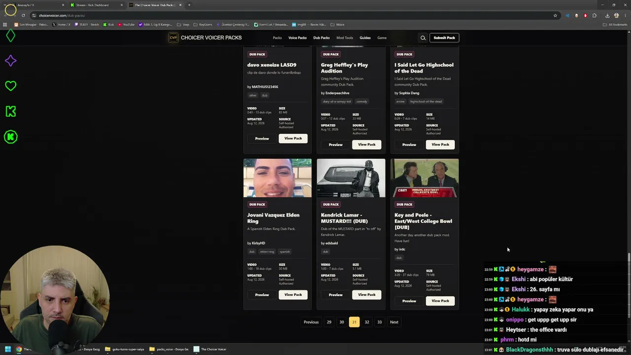
Task: Click the square green Kick K overlay icon
Action: pyautogui.click(x=10, y=111)
